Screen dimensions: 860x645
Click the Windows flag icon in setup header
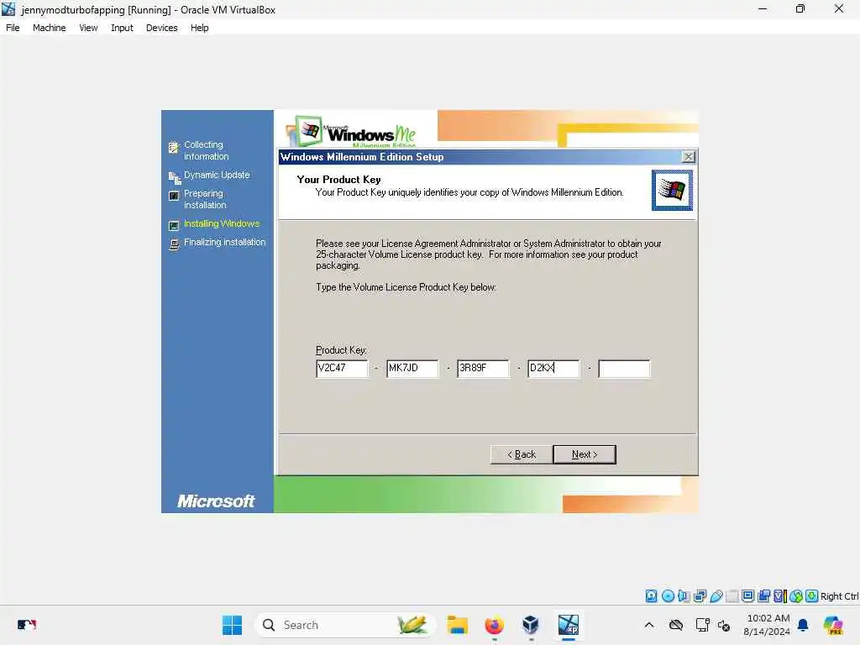[672, 190]
